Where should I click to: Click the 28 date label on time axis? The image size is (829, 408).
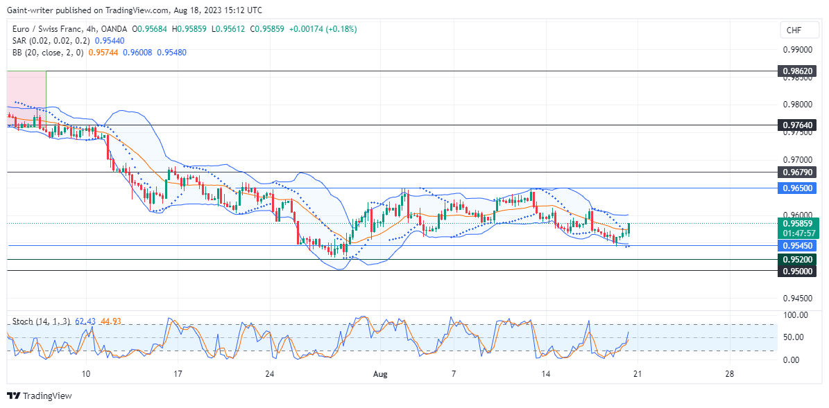point(730,374)
